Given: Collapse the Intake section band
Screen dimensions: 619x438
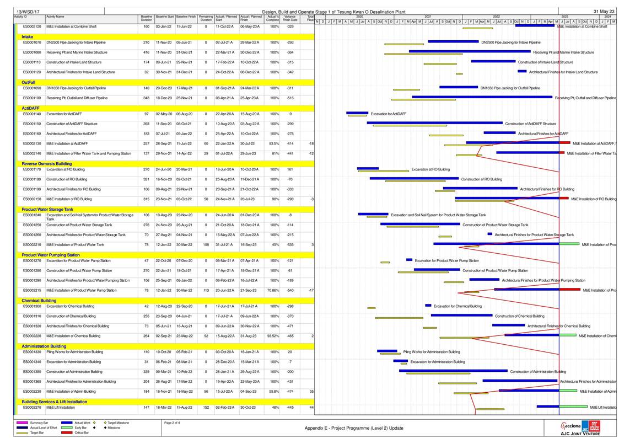Looking at the screenshot, I should click(x=27, y=36).
